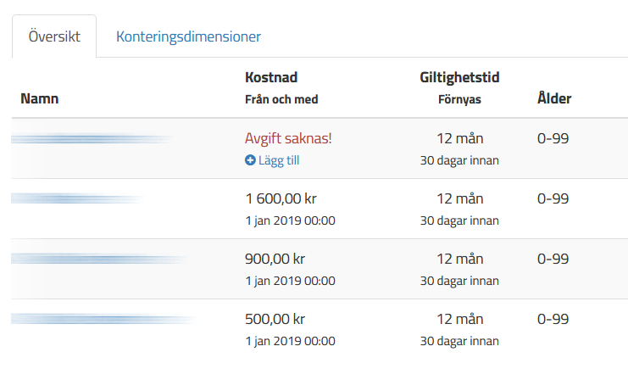This screenshot has width=628, height=374.
Task: Click the Från och med subheader
Action: click(x=281, y=99)
